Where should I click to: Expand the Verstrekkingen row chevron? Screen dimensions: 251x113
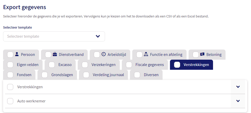[x=238, y=87]
